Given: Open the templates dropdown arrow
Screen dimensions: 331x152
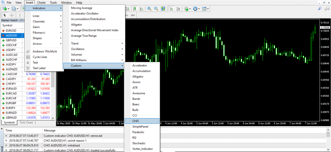Looking at the screenshot, I should tap(208, 9).
